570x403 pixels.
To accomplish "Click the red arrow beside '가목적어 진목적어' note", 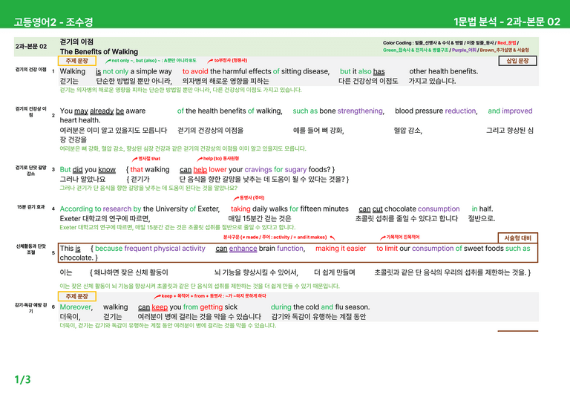I will click(382, 237).
